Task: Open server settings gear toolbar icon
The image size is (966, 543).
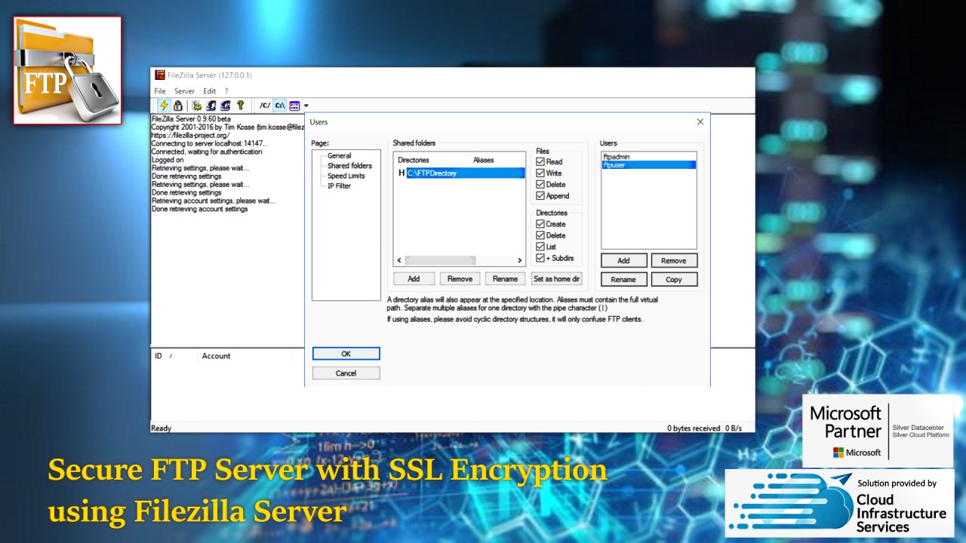Action: (x=196, y=106)
